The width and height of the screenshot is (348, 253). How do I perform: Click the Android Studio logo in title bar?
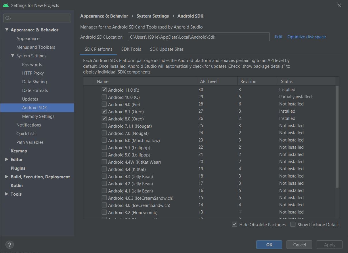[x=5, y=5]
